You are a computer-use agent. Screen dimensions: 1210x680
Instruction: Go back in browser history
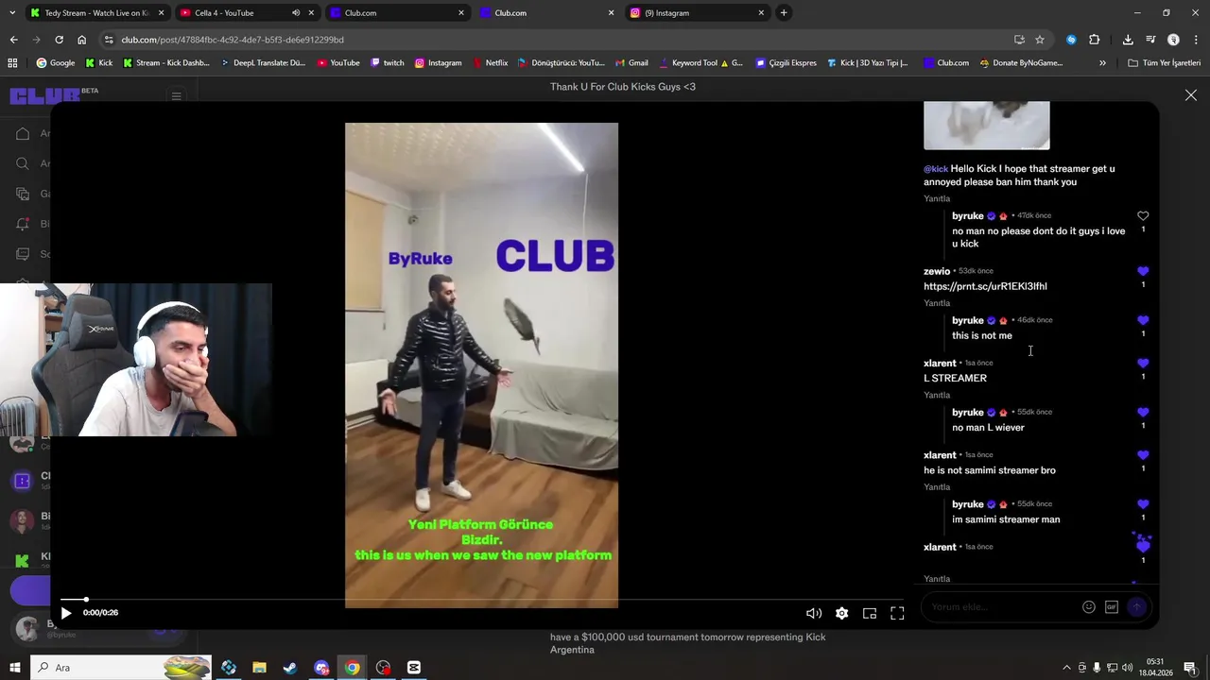[13, 40]
